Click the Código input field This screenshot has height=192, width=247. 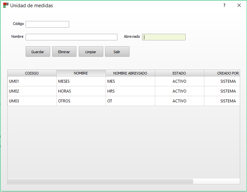[x=47, y=24]
